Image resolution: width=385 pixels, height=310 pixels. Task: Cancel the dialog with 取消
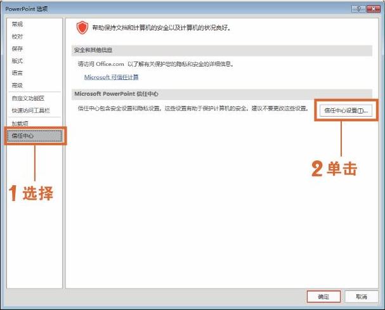(x=361, y=297)
